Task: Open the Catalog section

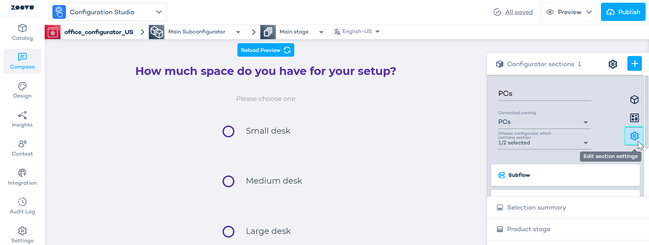Action: coord(22,33)
